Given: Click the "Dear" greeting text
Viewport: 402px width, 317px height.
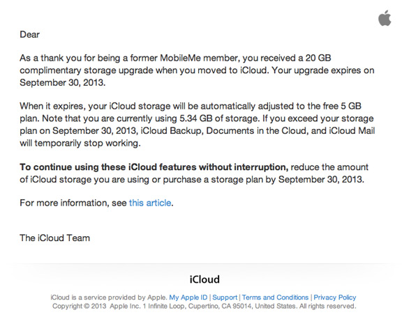Looking at the screenshot, I should click(x=30, y=35).
